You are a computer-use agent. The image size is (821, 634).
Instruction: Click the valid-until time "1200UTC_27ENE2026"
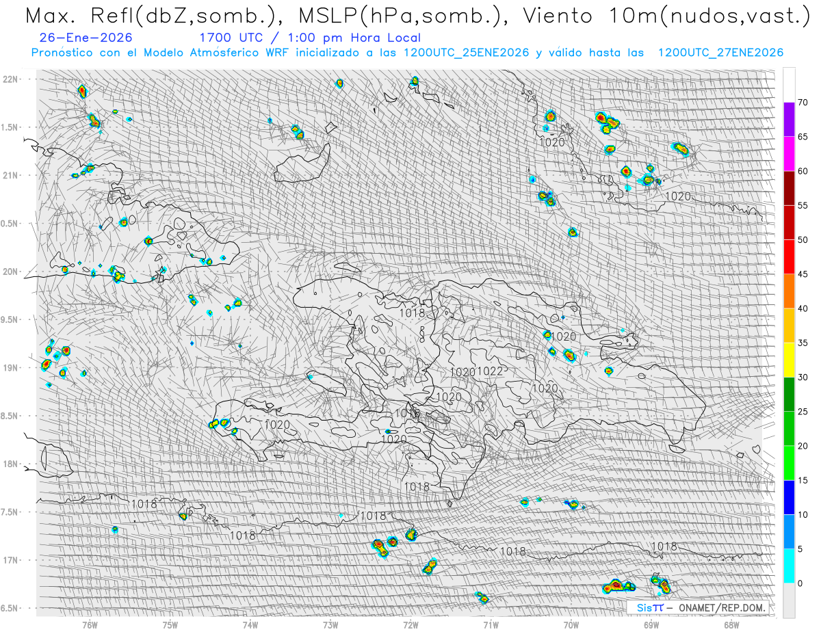pos(720,53)
